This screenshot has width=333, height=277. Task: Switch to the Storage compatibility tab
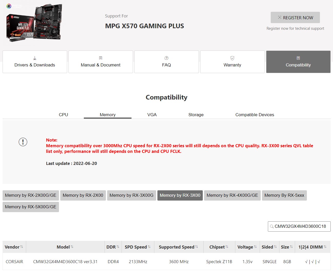[x=196, y=115]
